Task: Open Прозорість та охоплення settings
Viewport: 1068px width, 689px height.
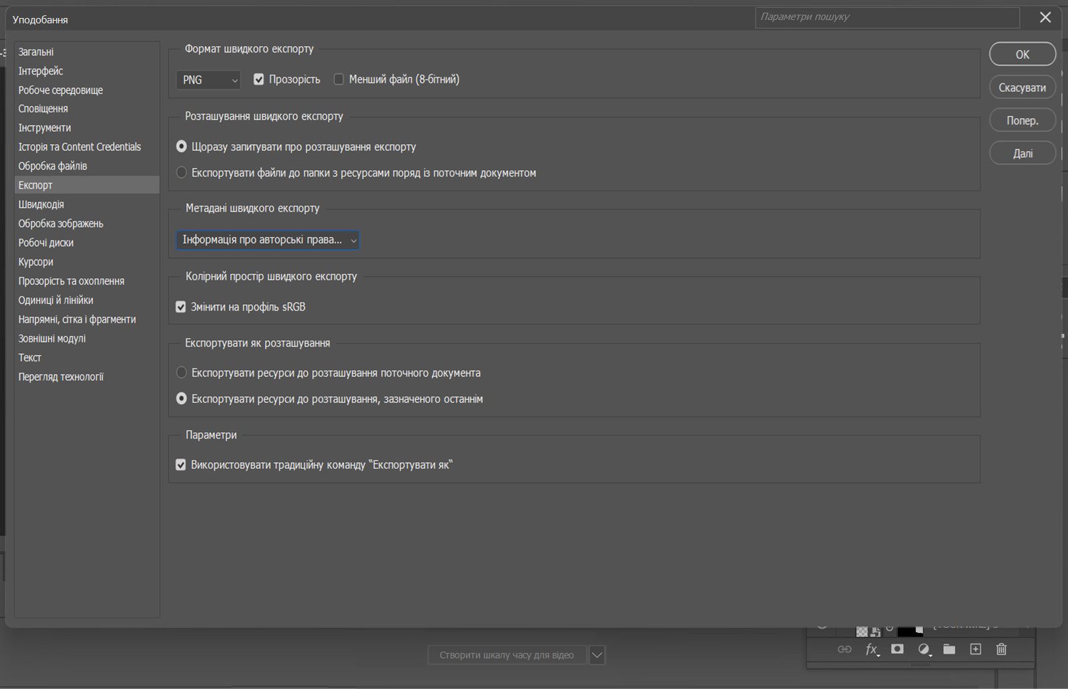Action: click(87, 281)
